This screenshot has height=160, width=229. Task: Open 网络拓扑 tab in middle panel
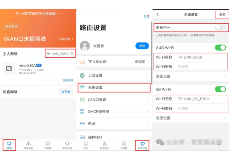click(105, 145)
